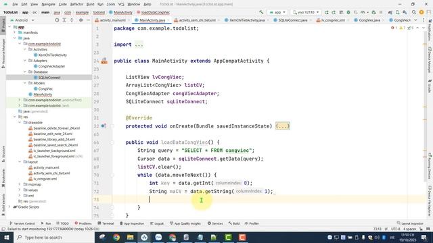Open the Android project view dropdown
This screenshot has height=243, width=433.
click(x=22, y=20)
